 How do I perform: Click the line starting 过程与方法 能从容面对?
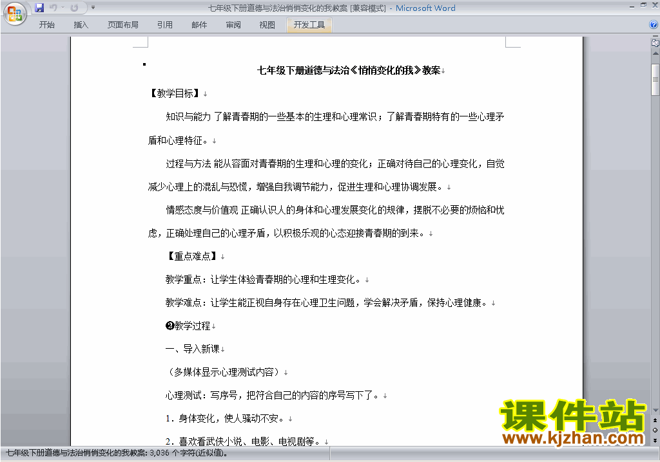coord(335,163)
